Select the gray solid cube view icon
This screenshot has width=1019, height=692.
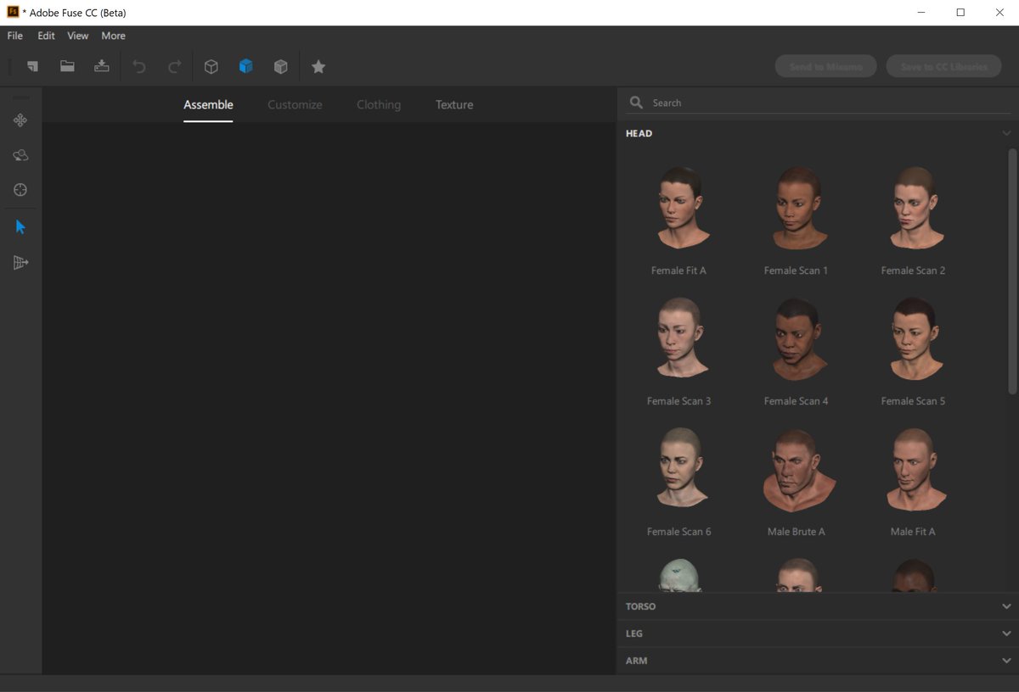(x=281, y=66)
